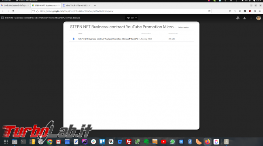Open Bluetooth settings from dock
The width and height of the screenshot is (263, 146).
[x=190, y=142]
